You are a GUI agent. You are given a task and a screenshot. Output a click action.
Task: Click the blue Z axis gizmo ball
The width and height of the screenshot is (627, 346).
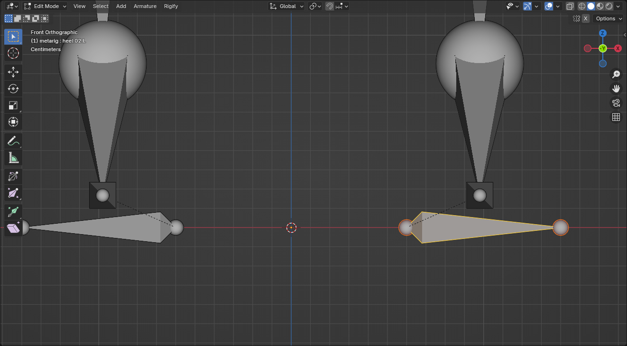click(x=603, y=33)
